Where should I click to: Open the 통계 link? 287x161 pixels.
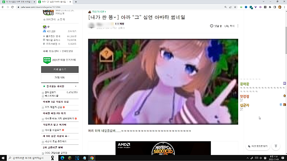61,20
